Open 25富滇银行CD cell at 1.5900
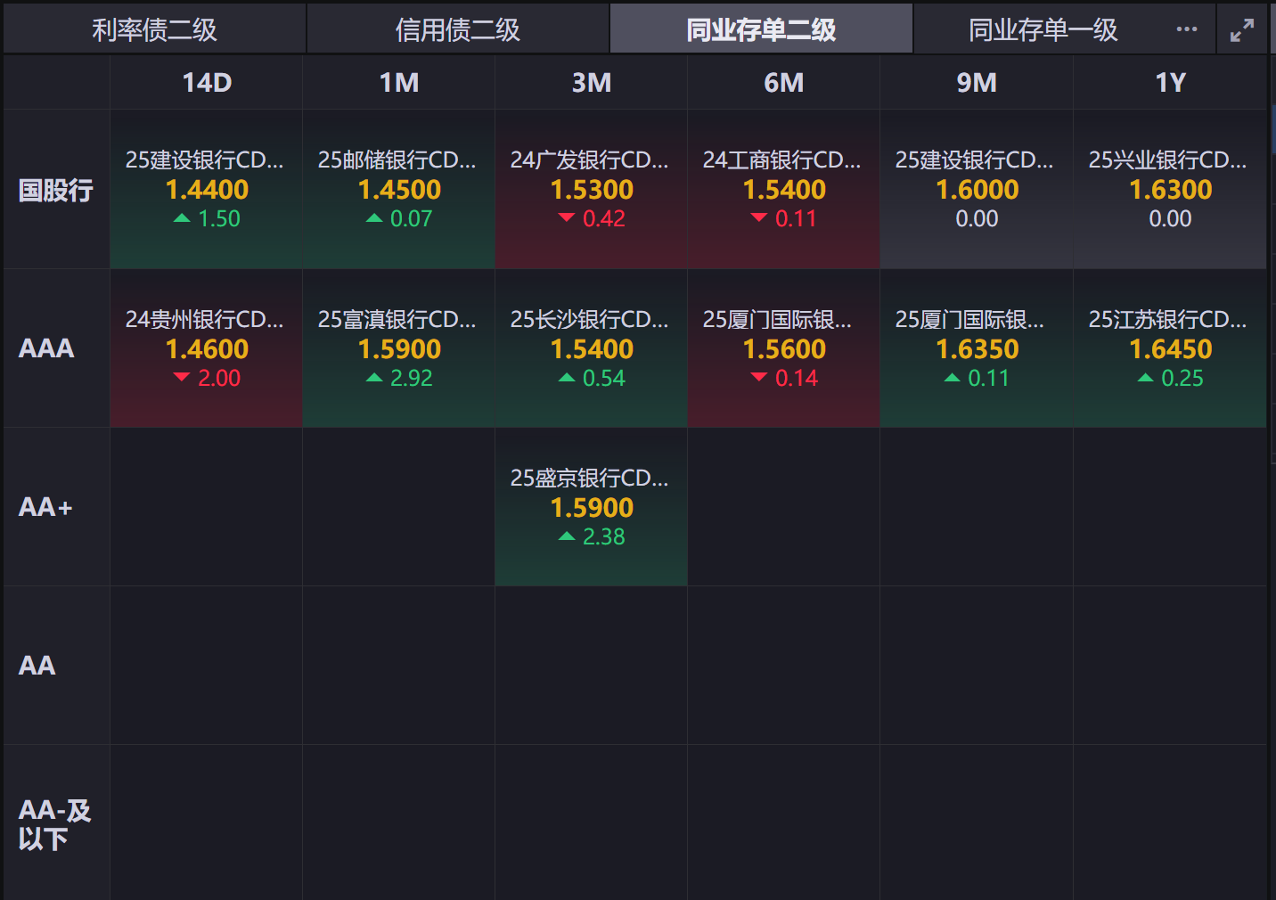Screen dimensions: 1276x900 click(399, 348)
